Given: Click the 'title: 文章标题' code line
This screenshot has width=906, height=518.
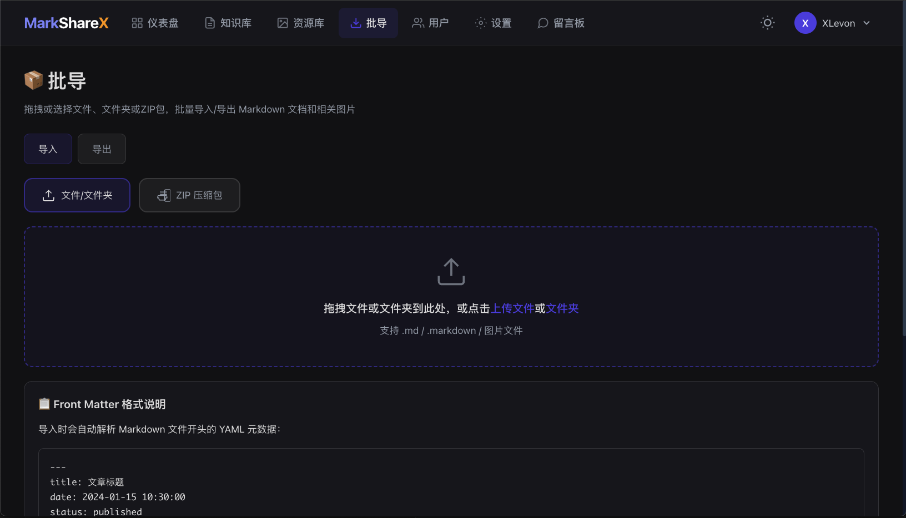Looking at the screenshot, I should tap(87, 483).
